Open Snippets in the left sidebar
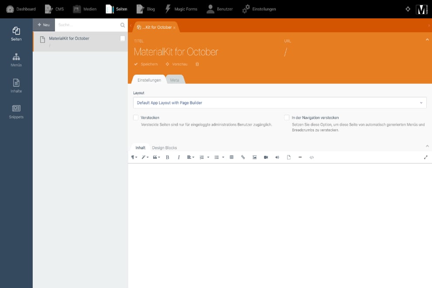The height and width of the screenshot is (288, 432). coord(16,112)
